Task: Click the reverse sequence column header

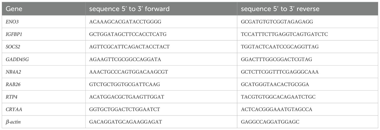Action: click(280, 9)
